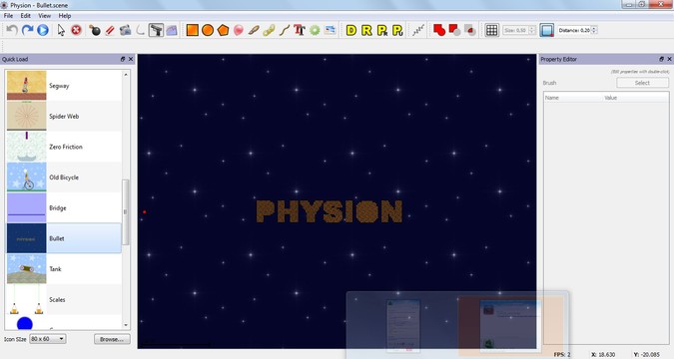Select the gun bullet tool

click(156, 30)
